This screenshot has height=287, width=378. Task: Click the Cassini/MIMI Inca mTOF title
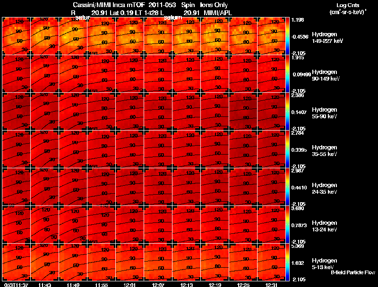(109, 5)
